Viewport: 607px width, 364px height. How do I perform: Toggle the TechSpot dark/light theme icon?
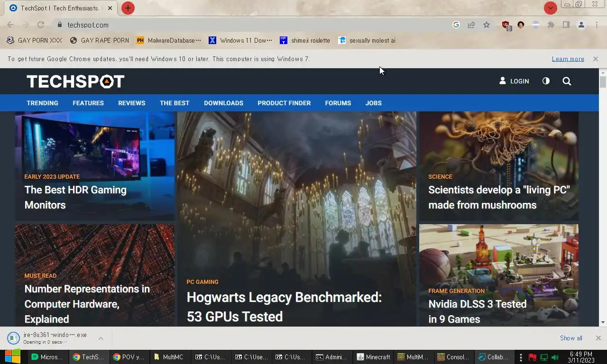(x=546, y=81)
